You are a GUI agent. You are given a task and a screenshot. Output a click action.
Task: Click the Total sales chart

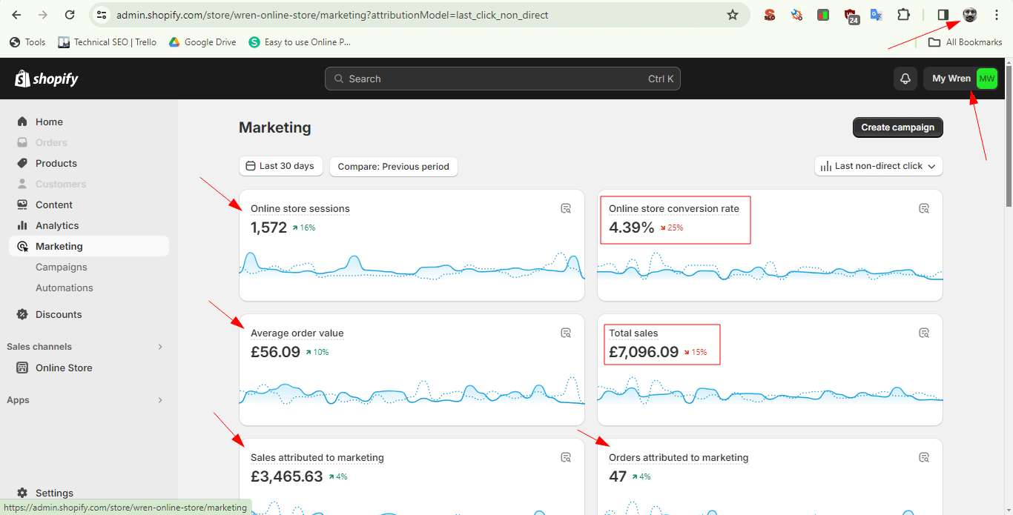(770, 392)
